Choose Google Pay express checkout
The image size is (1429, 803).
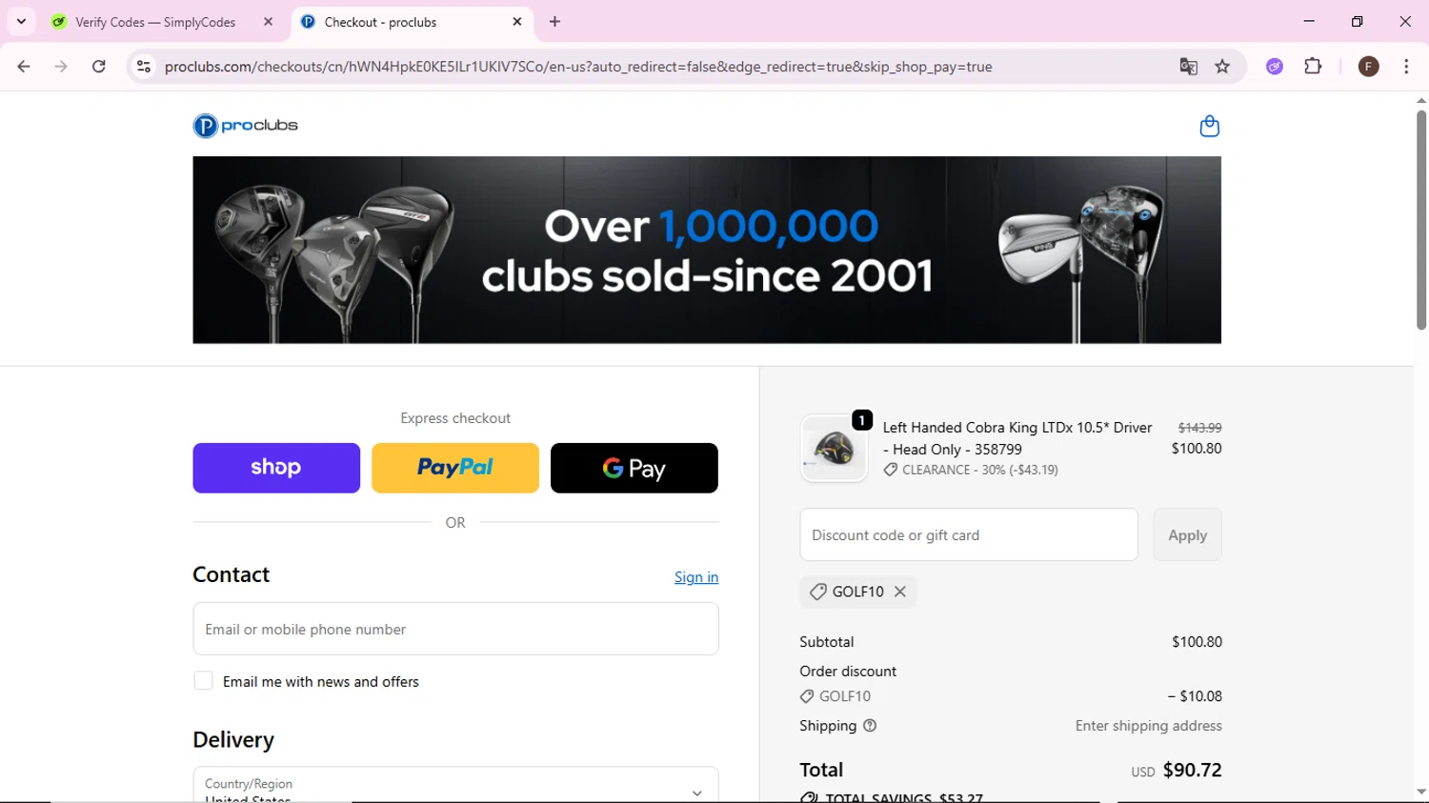634,468
